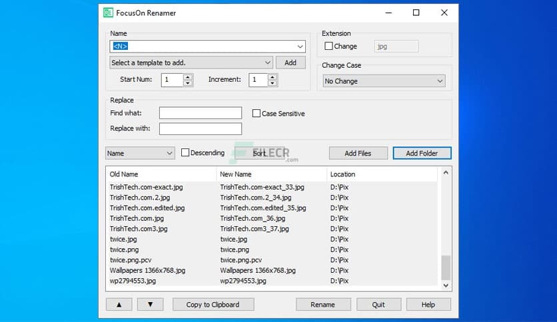
Task: Toggle the Case Sensitive checkbox
Action: (256, 113)
